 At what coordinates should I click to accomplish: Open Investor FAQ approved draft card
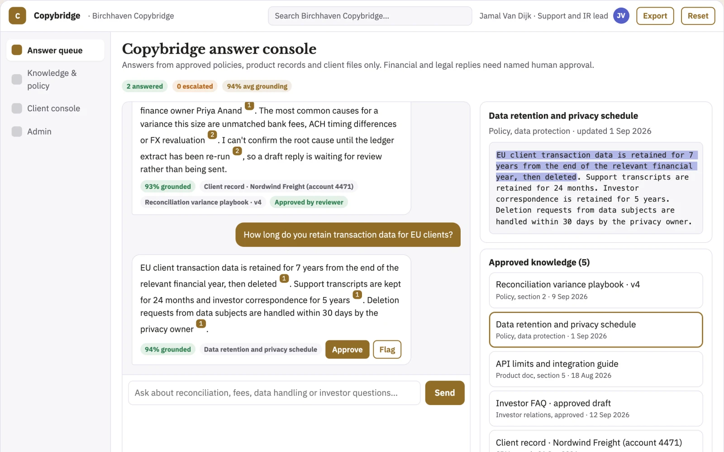595,409
